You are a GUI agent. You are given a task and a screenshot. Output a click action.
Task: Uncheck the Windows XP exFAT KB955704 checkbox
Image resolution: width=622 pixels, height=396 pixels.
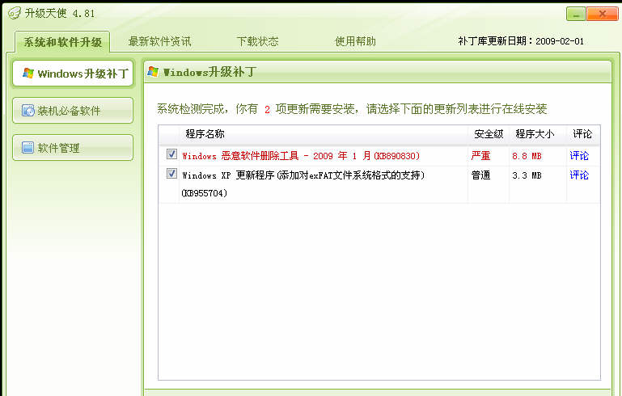171,173
